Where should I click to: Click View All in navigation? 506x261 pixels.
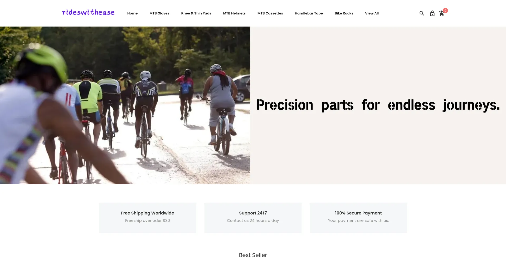(372, 13)
